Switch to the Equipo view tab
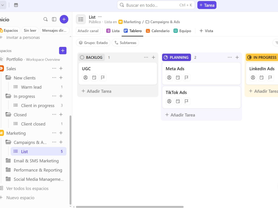278x208 pixels. [182, 31]
